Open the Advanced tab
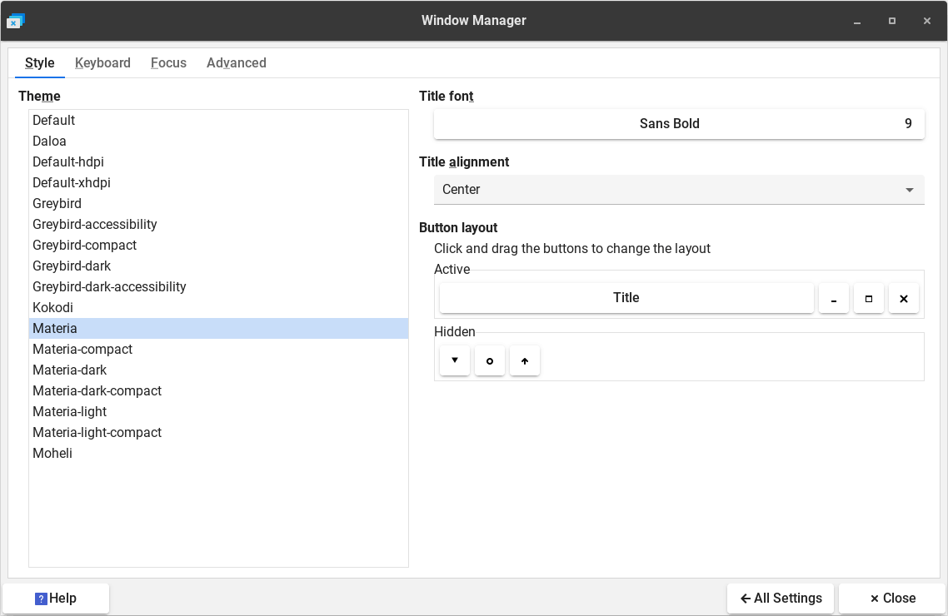Screen dimensions: 948x616 pos(236,63)
